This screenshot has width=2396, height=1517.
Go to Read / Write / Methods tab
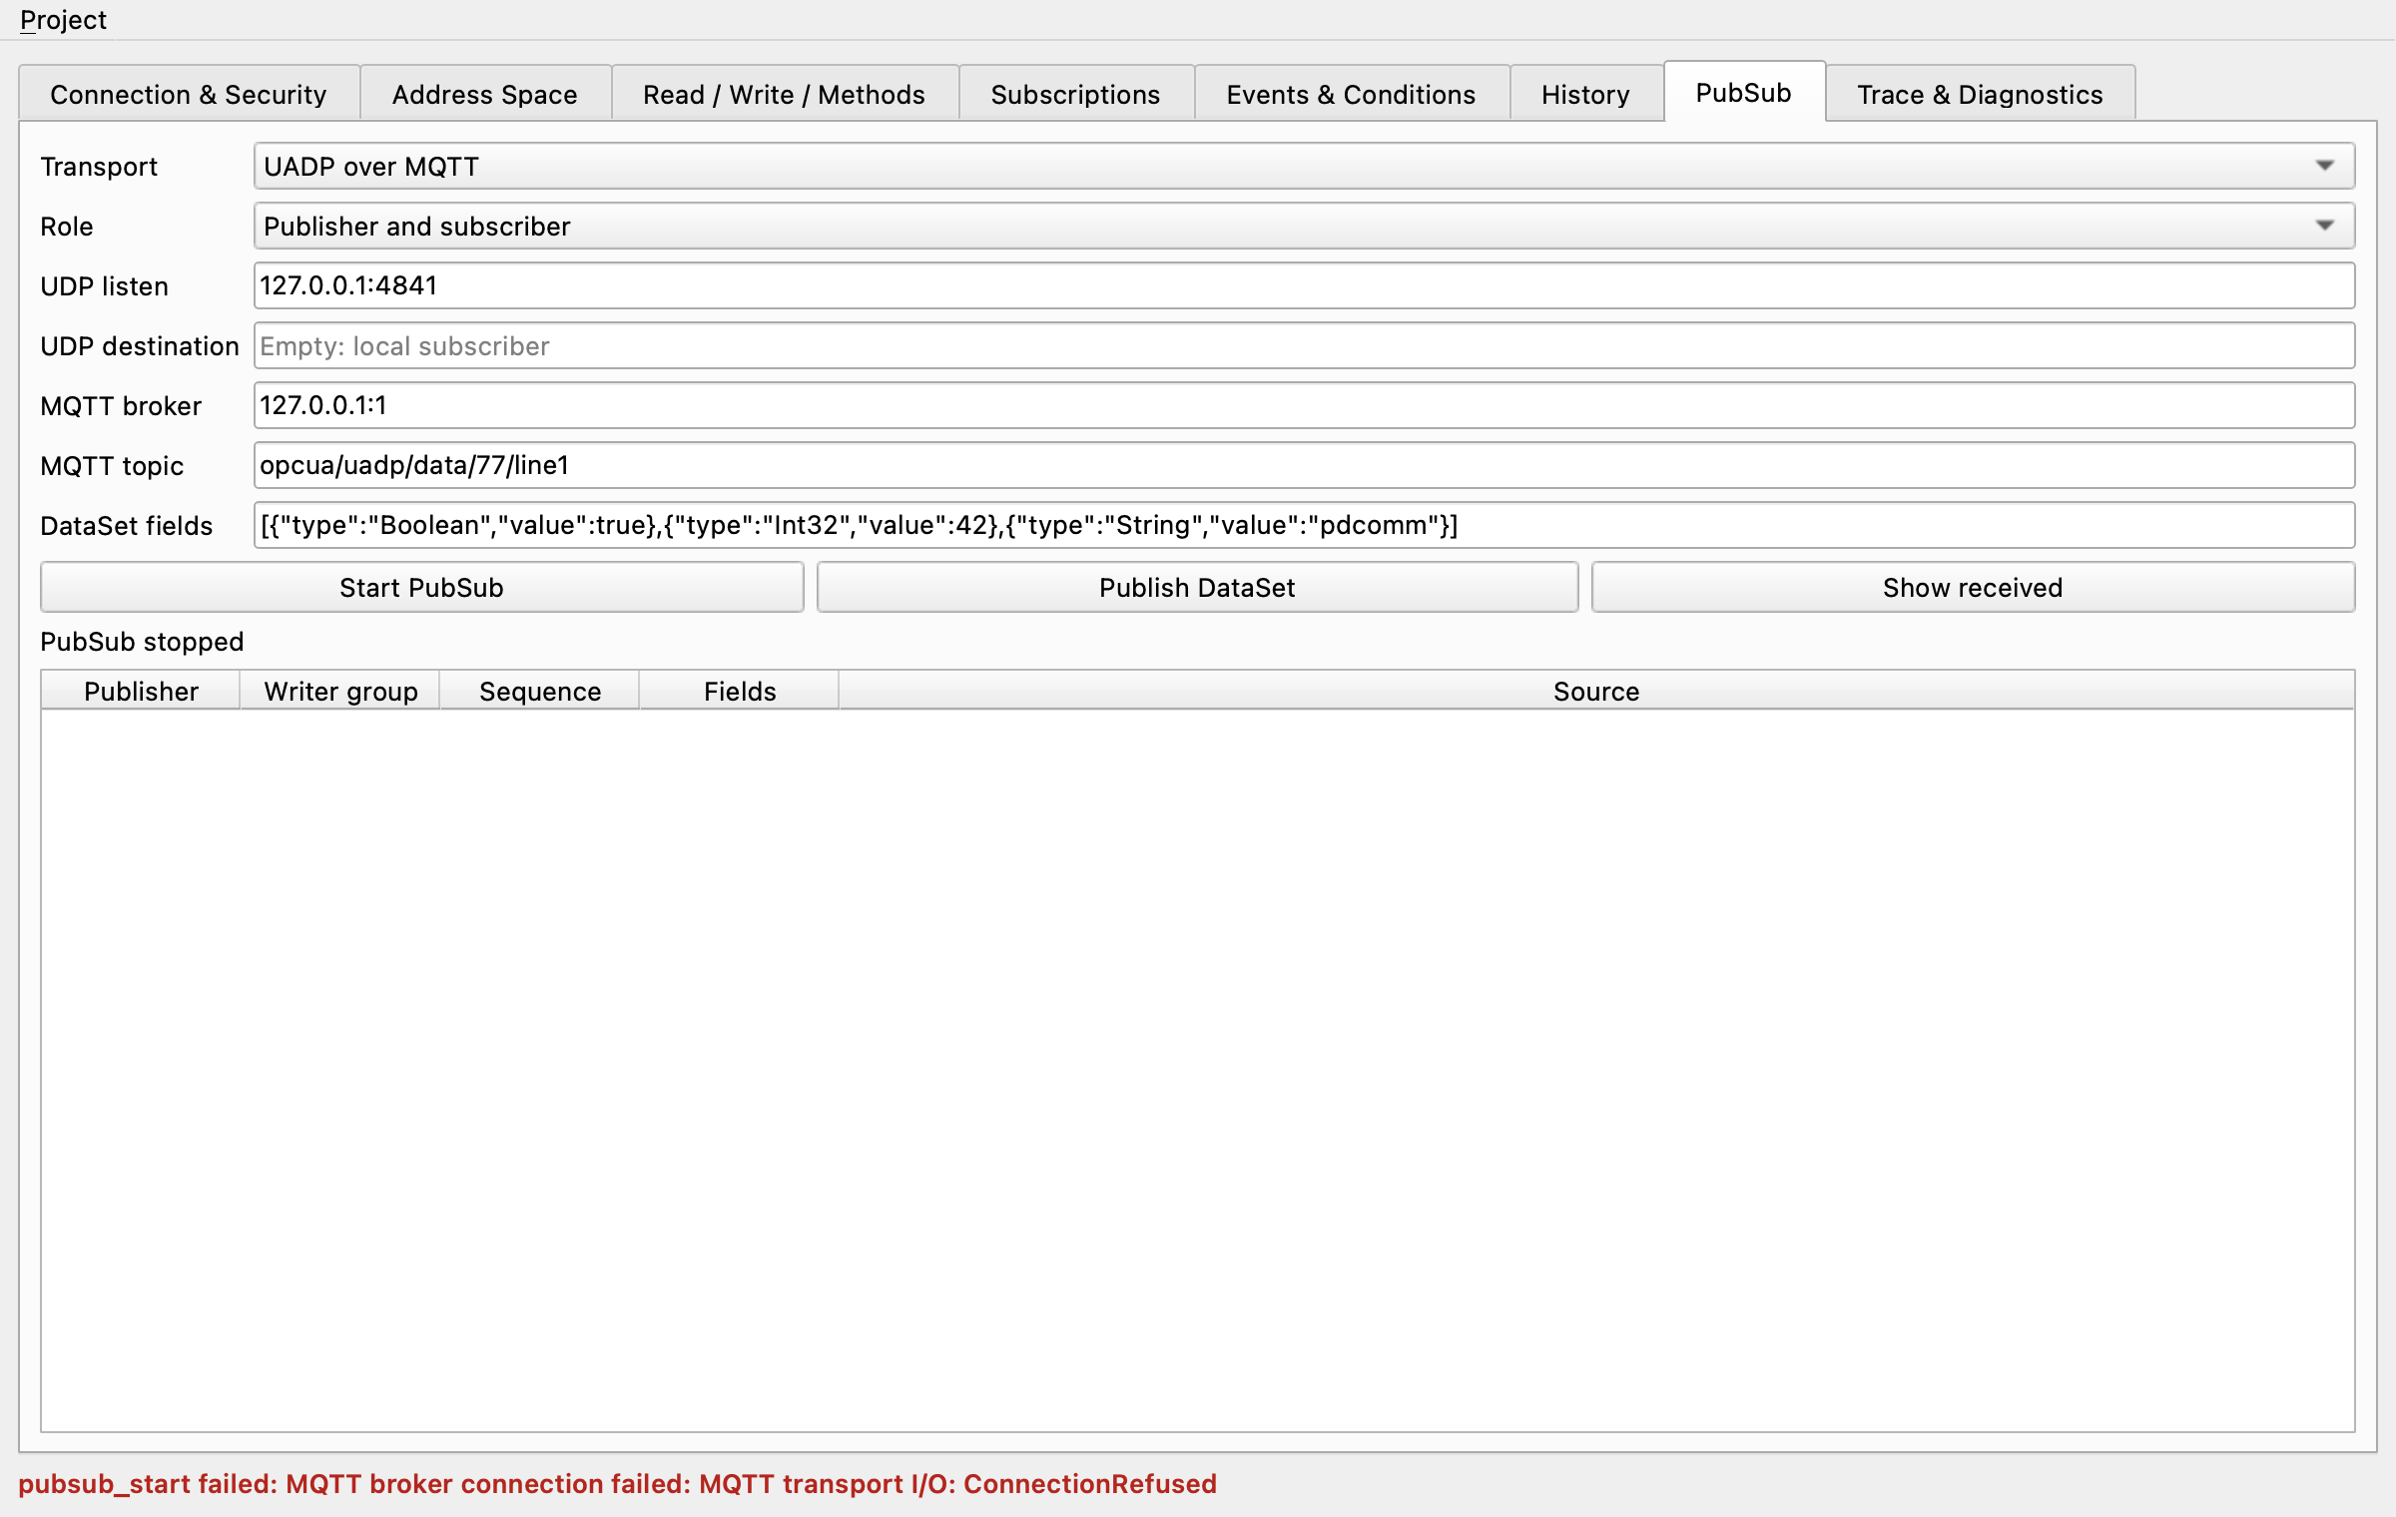coord(784,95)
